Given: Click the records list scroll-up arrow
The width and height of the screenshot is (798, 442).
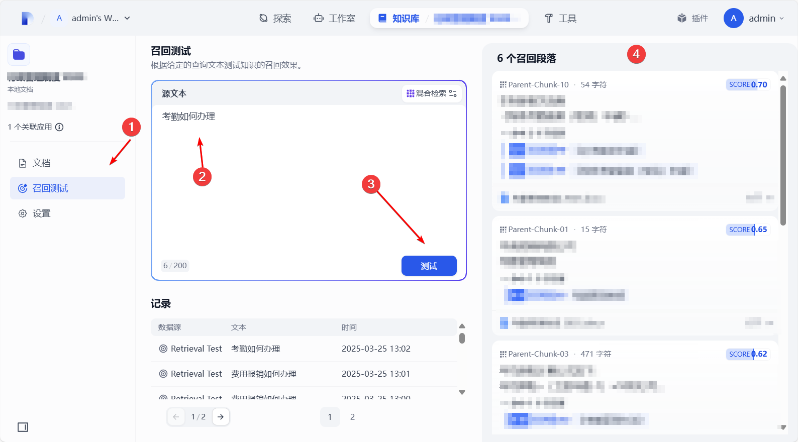Looking at the screenshot, I should pyautogui.click(x=462, y=326).
